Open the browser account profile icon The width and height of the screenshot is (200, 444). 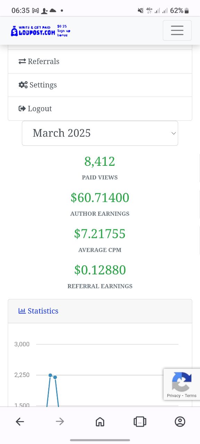[x=180, y=422]
